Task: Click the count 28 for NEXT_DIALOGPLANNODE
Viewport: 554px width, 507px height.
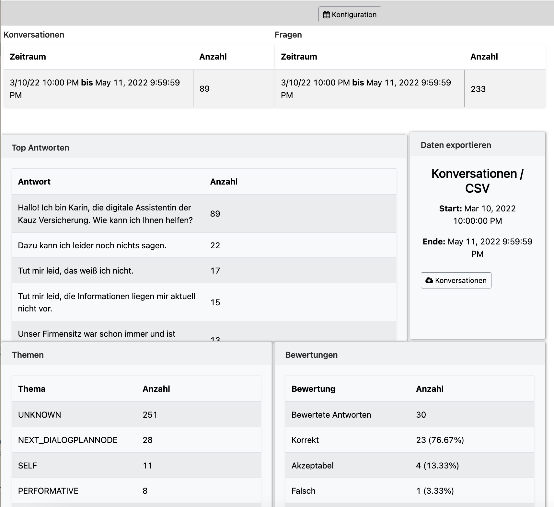Action: 147,440
